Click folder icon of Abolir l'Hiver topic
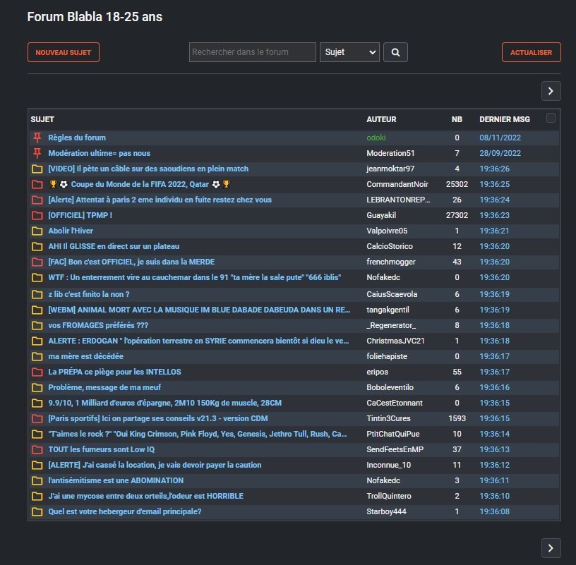The width and height of the screenshot is (576, 565). pyautogui.click(x=37, y=231)
